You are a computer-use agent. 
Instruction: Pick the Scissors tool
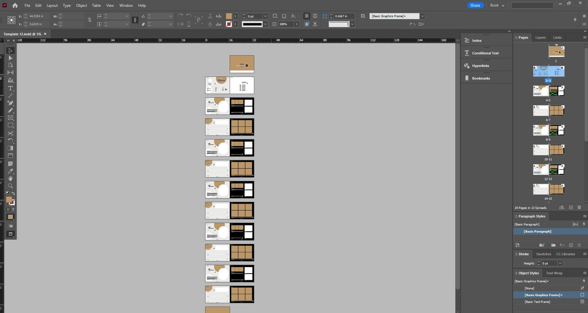point(11,134)
